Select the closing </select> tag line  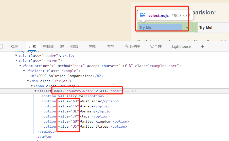pyautogui.click(x=47, y=132)
